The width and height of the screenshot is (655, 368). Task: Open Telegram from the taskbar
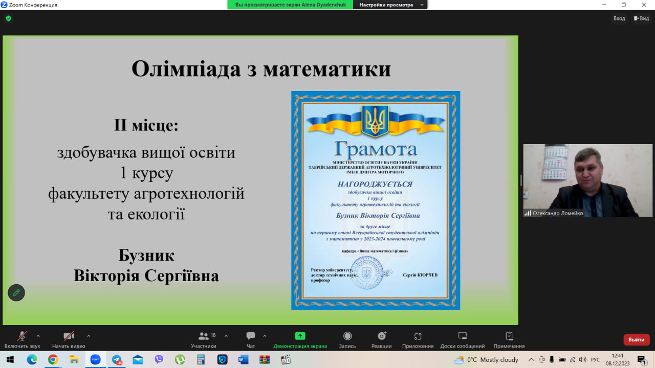[x=117, y=359]
